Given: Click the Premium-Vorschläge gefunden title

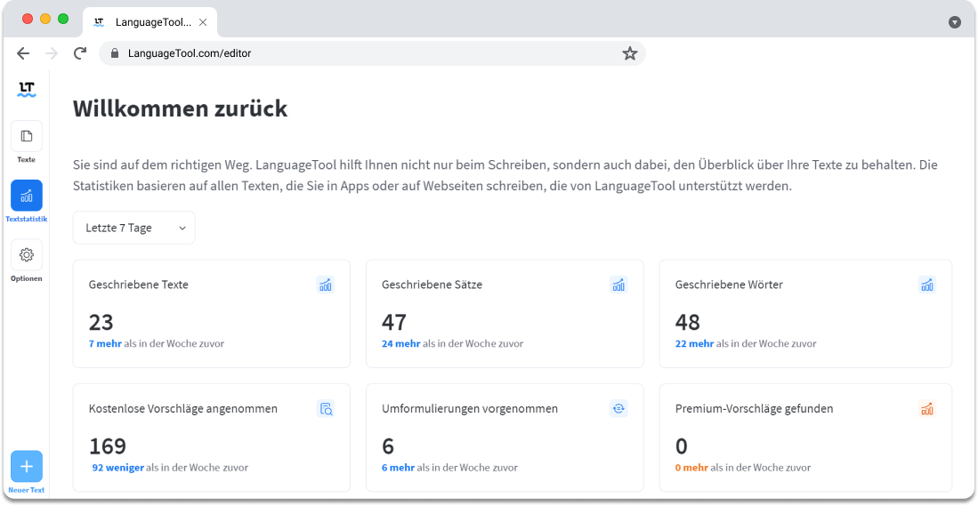Looking at the screenshot, I should click(754, 409).
